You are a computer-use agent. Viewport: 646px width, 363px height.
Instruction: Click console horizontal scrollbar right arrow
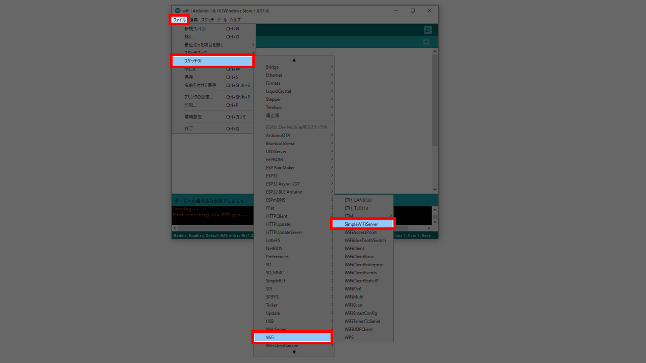click(428, 228)
